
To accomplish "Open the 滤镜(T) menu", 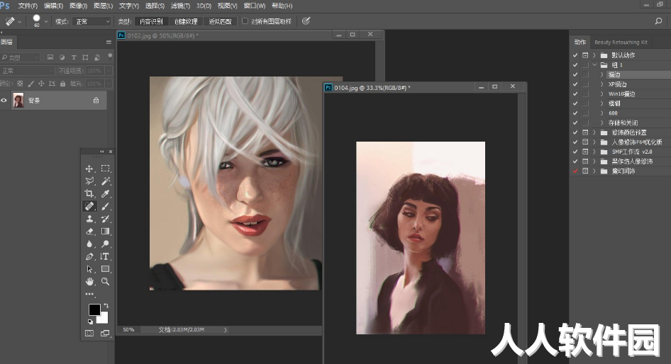I will click(x=180, y=6).
